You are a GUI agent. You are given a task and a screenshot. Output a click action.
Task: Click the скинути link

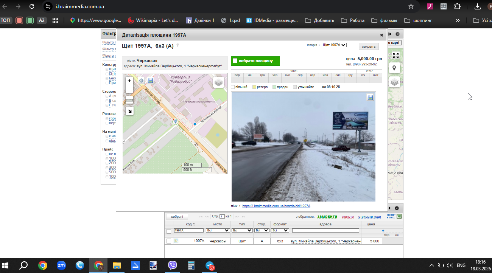[x=347, y=217]
